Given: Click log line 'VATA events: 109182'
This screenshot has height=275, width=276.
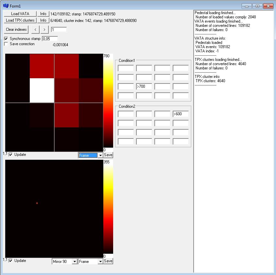Looking at the screenshot, I should [x=213, y=47].
